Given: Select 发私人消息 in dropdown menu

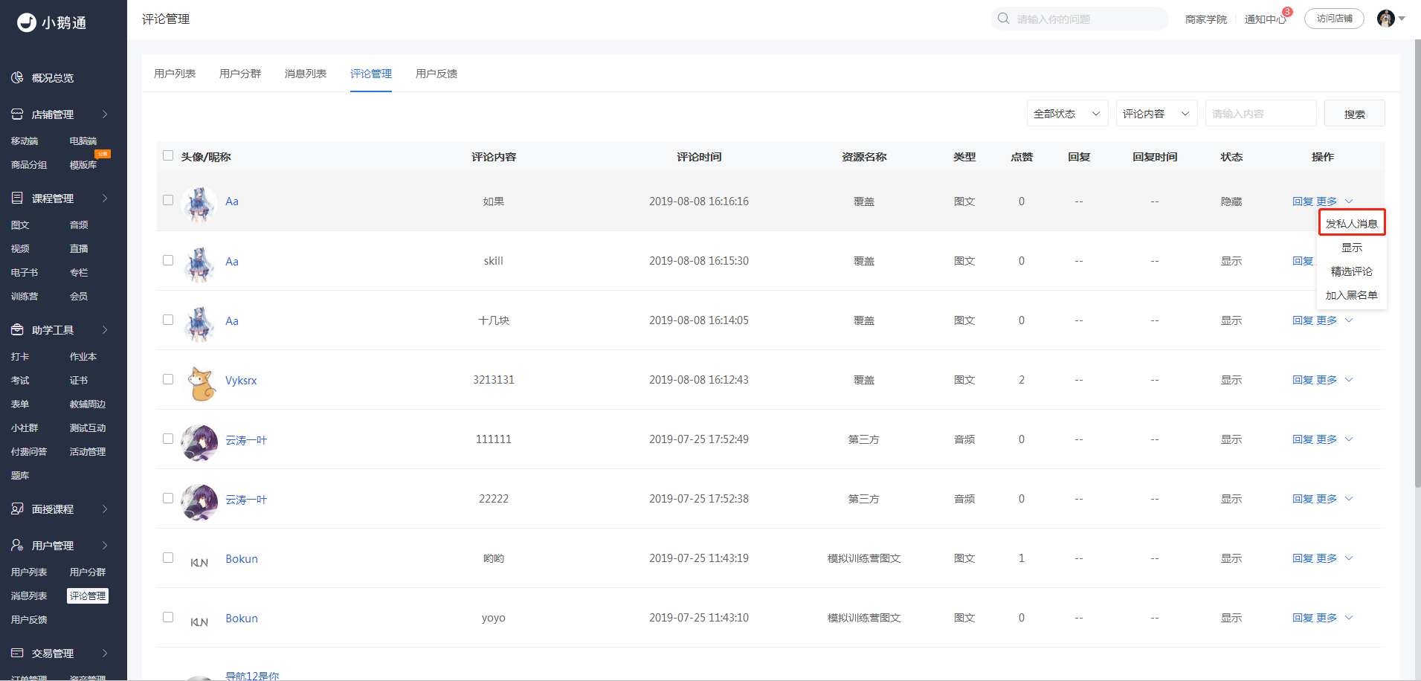Looking at the screenshot, I should tap(1352, 223).
